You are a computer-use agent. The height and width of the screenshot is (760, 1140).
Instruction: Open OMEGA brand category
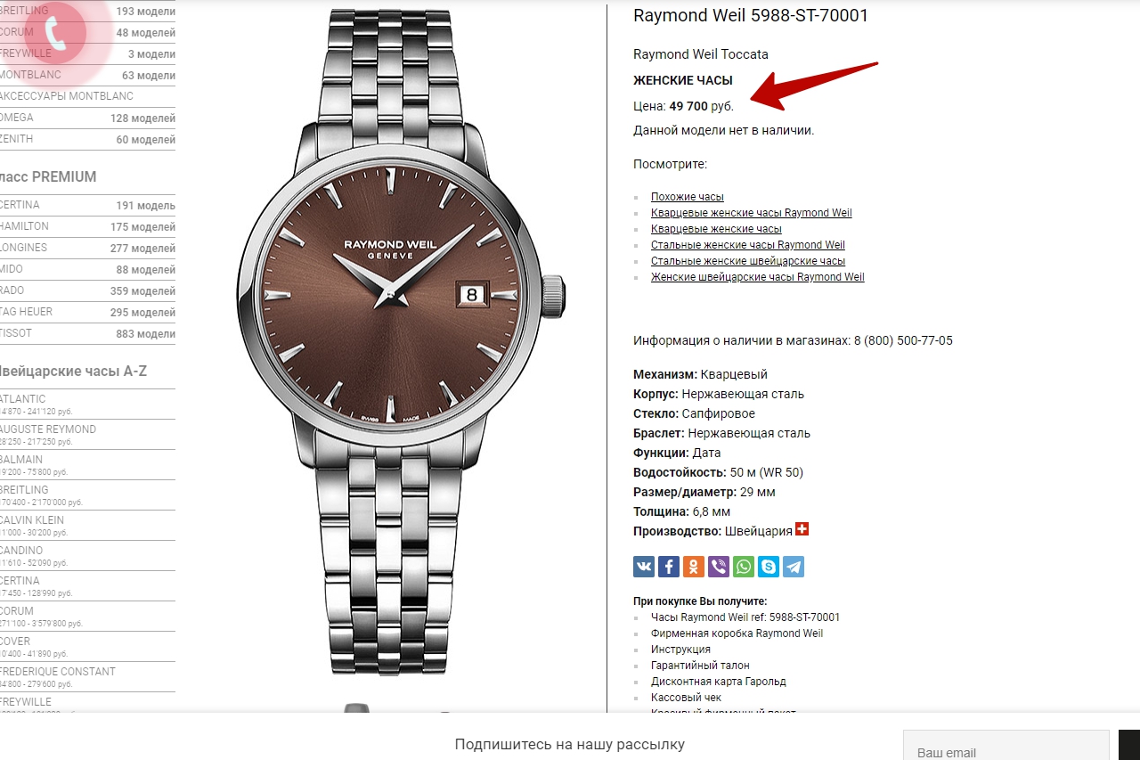(x=87, y=118)
